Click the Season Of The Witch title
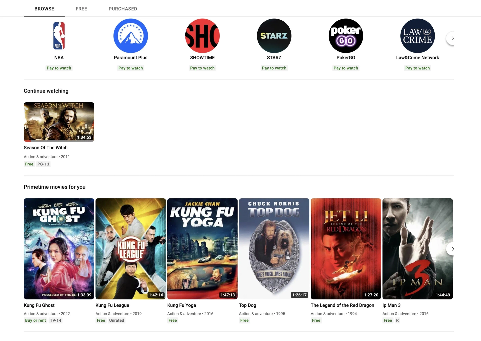The image size is (481, 341). pos(46,148)
